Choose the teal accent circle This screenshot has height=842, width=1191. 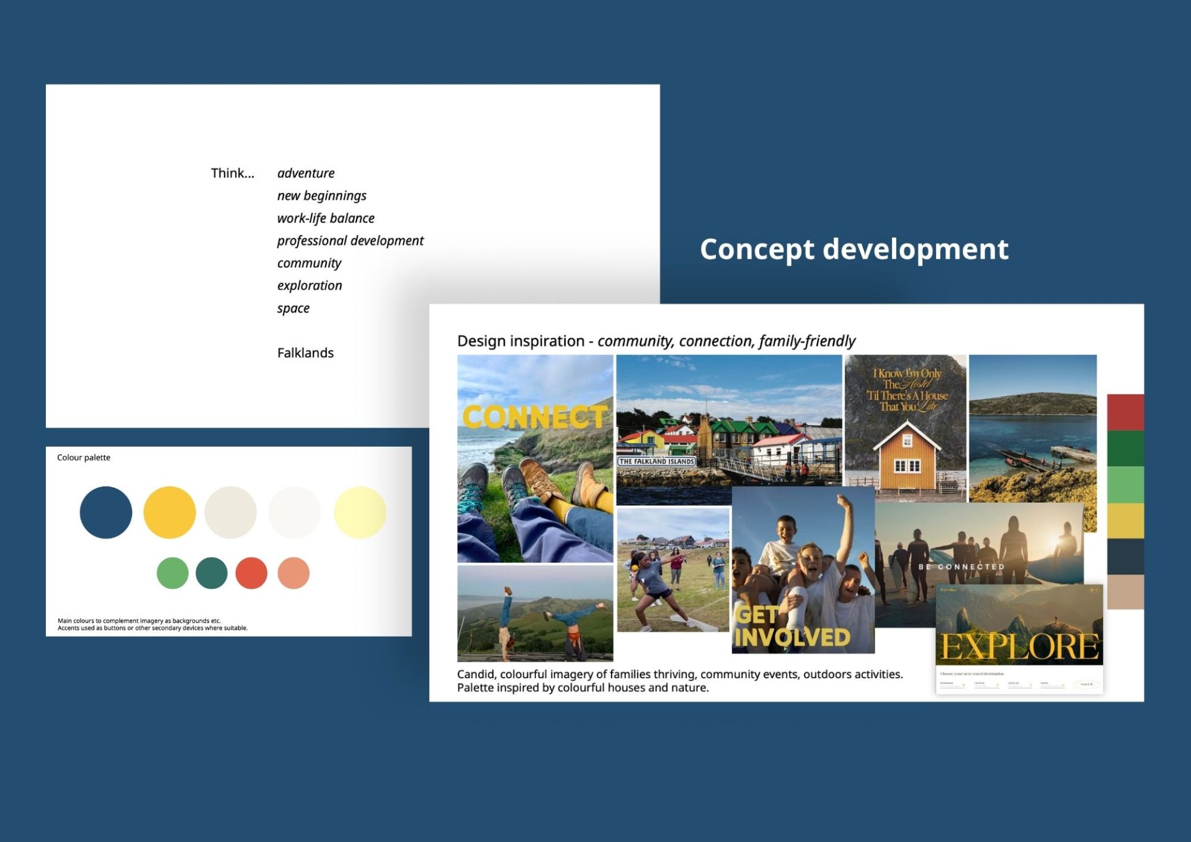coord(212,573)
